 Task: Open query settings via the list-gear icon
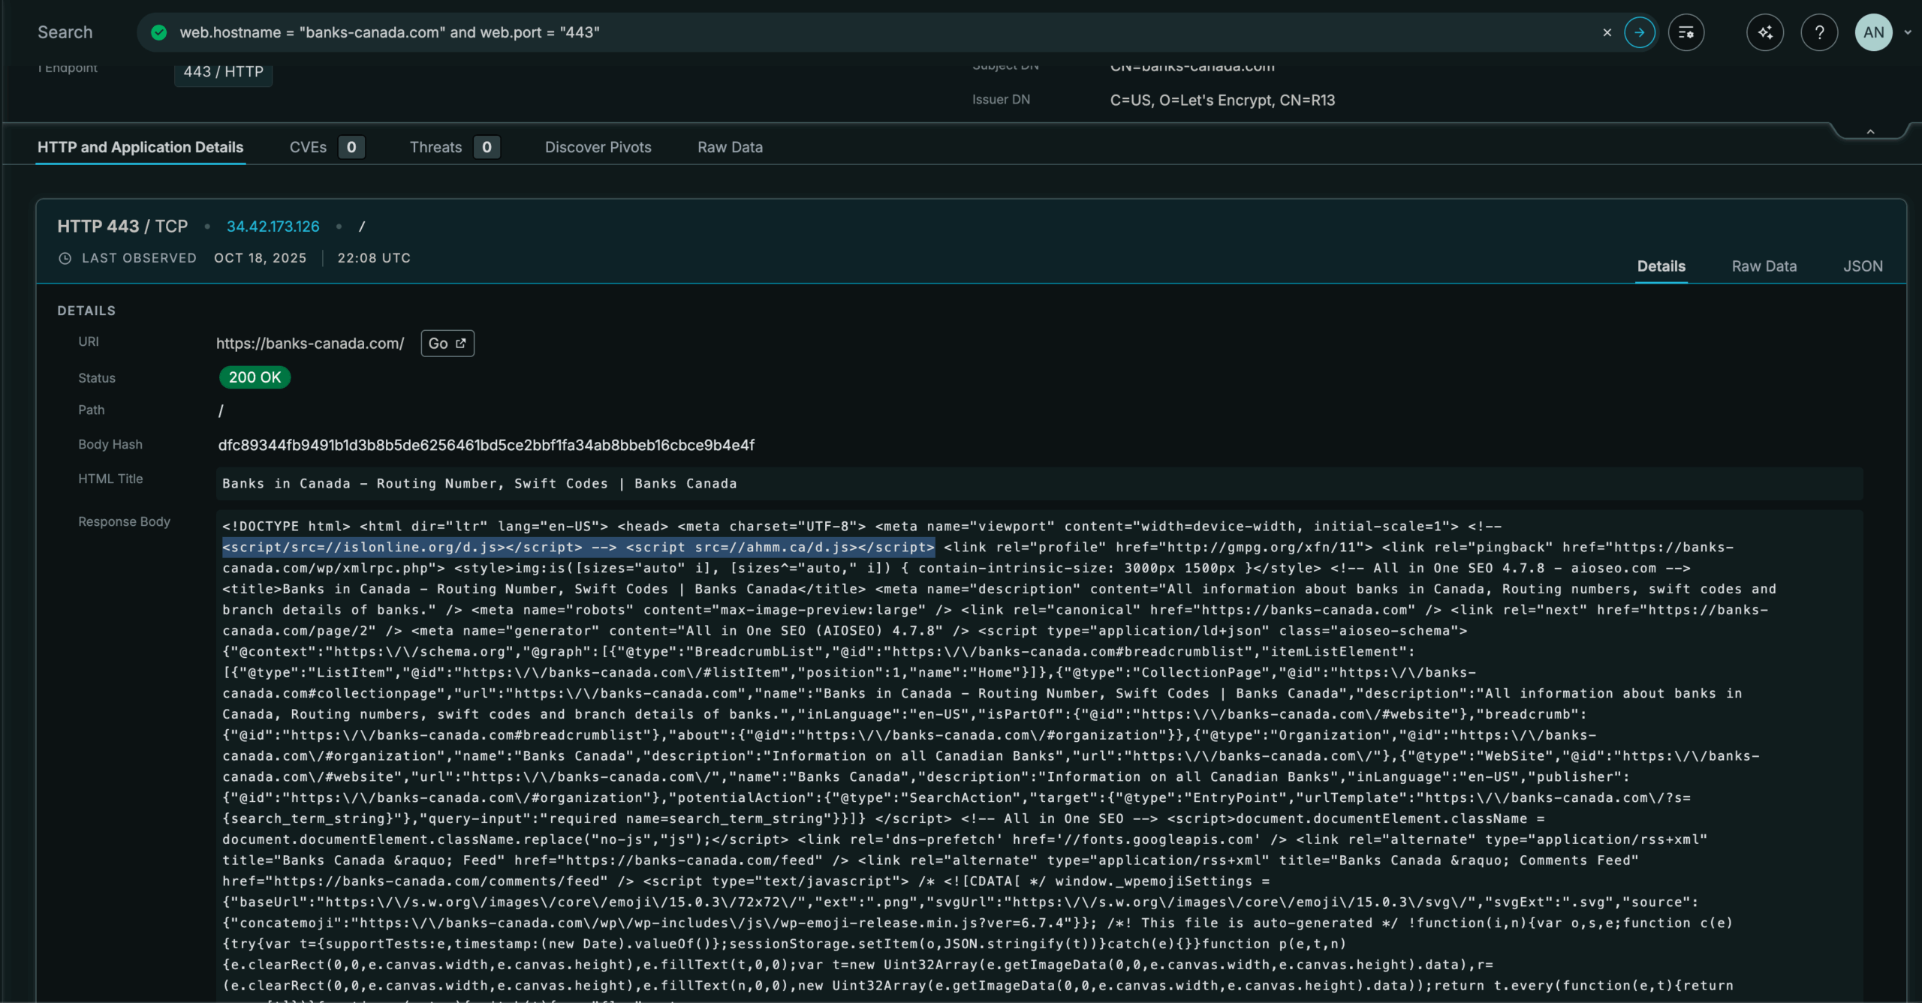pyautogui.click(x=1686, y=32)
